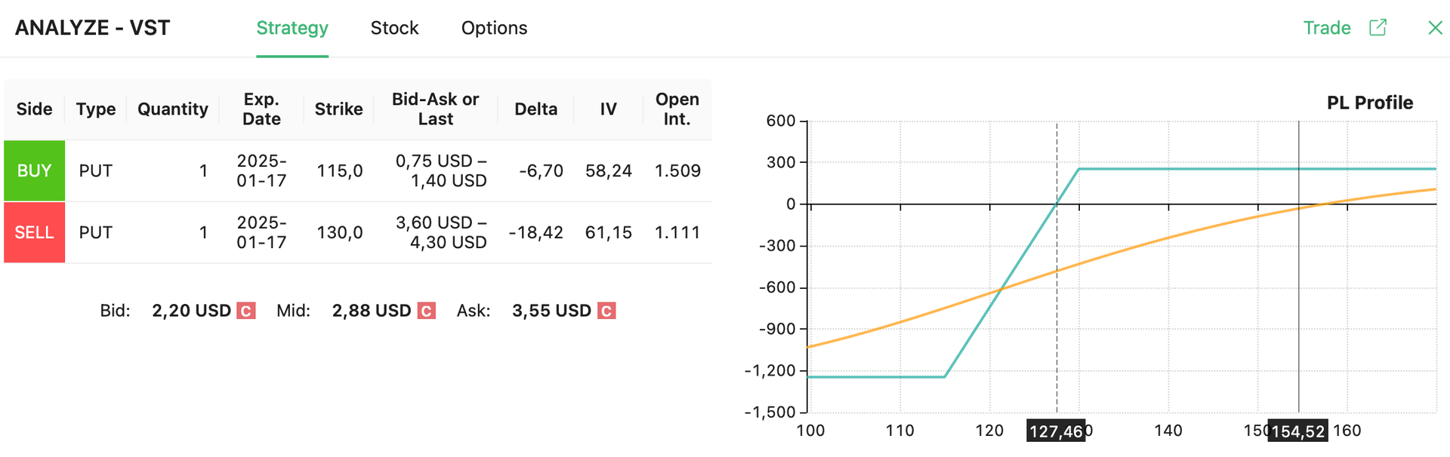Click the red C badge beside the Bid price
The height and width of the screenshot is (457, 1450).
[245, 310]
